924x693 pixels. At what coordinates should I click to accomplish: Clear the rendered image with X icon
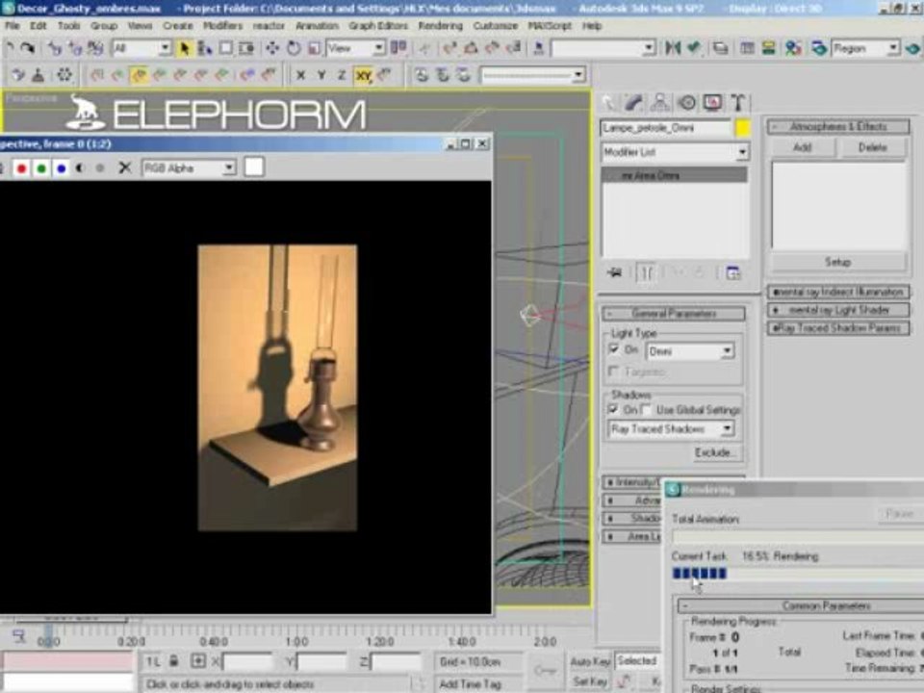124,167
